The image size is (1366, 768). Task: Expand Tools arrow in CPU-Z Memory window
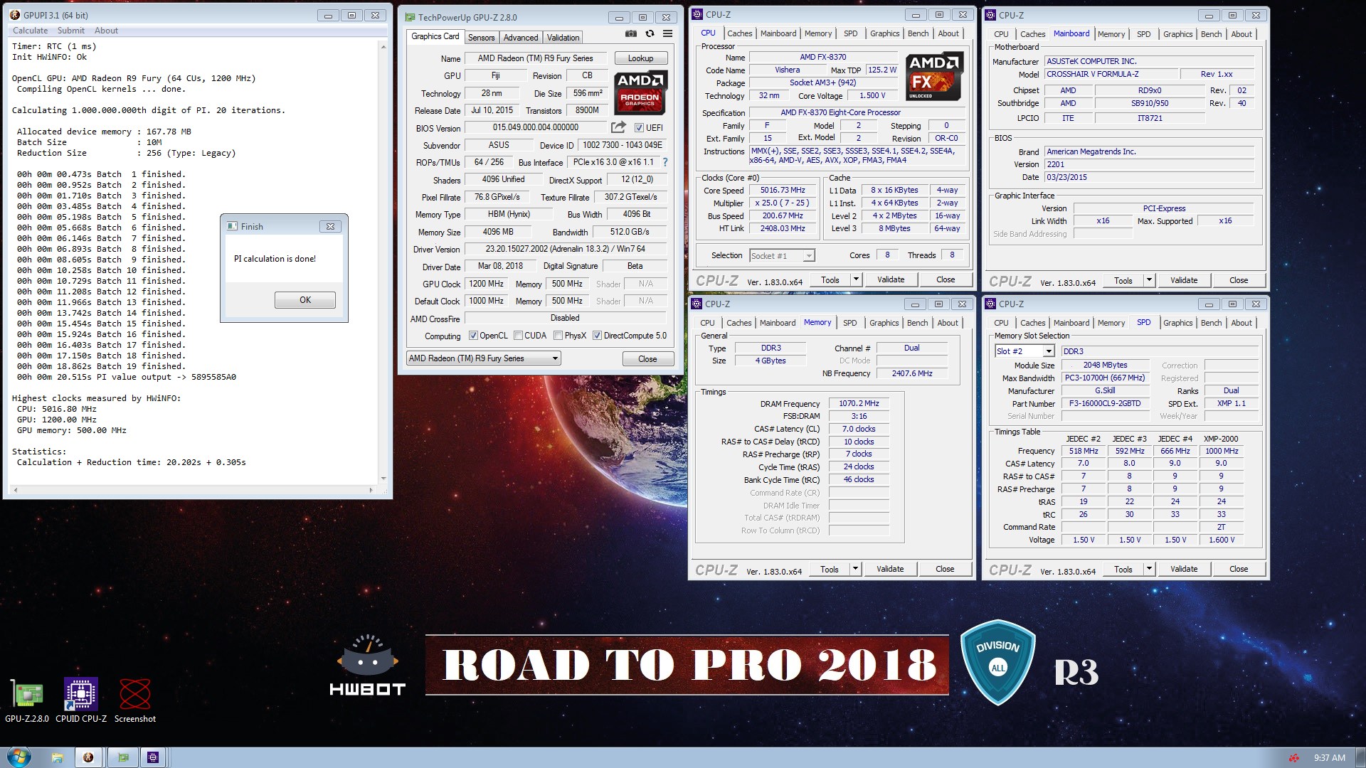pyautogui.click(x=855, y=569)
